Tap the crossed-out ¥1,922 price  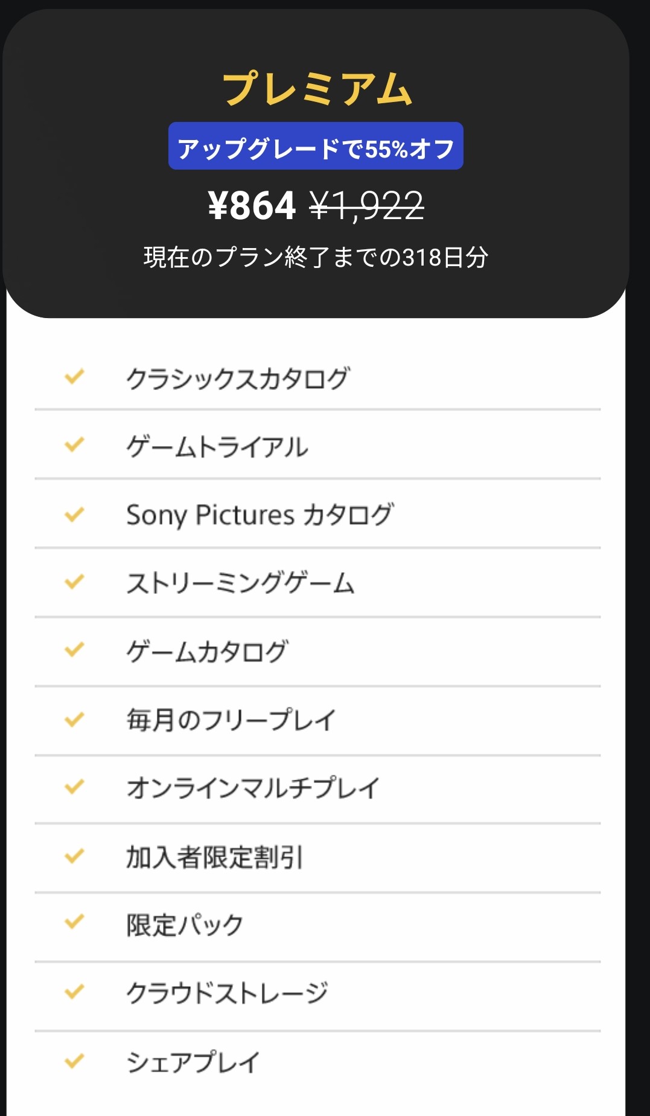pos(367,206)
